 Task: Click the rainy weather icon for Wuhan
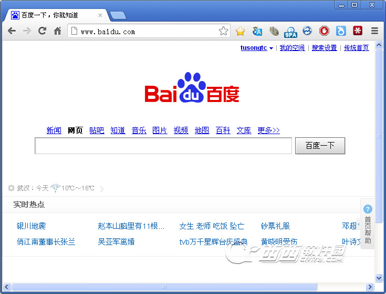[x=55, y=188]
